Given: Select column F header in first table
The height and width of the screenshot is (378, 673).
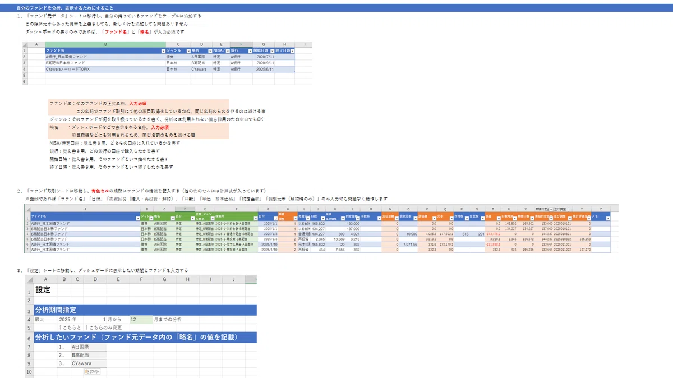Looking at the screenshot, I should tap(241, 44).
